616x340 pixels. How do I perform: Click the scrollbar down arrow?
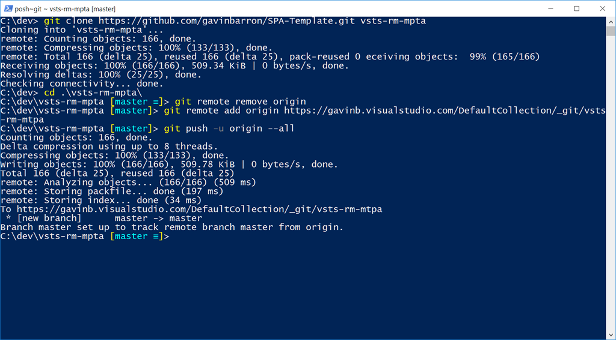click(610, 335)
